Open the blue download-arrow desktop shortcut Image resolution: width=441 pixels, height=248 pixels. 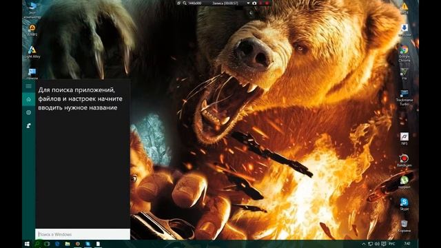pos(404,30)
